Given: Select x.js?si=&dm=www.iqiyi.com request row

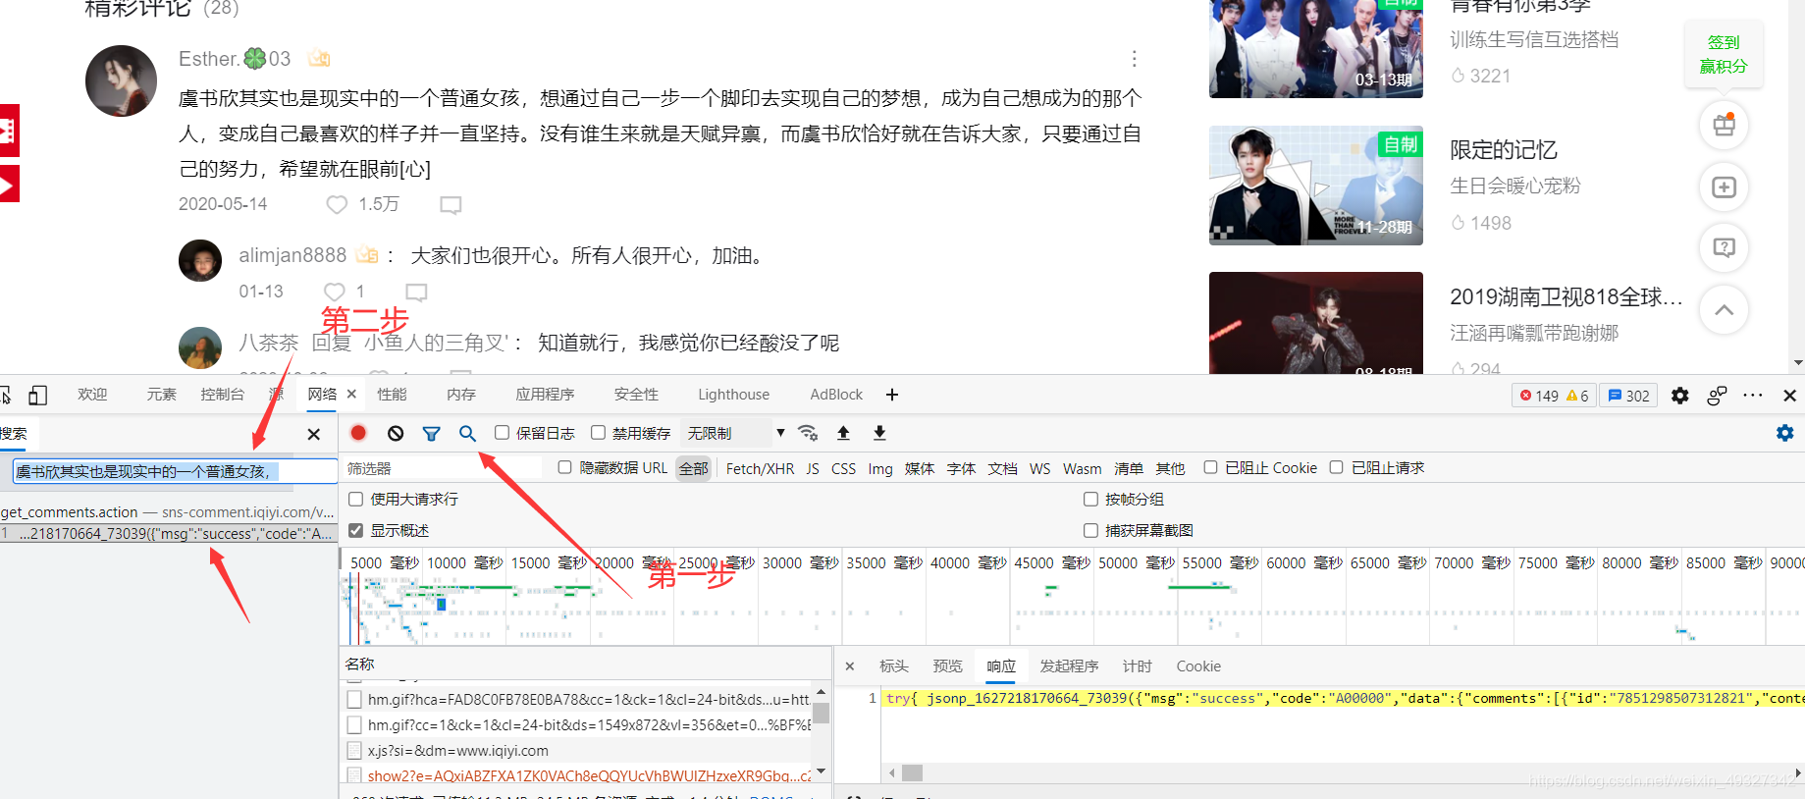Looking at the screenshot, I should pos(577,751).
